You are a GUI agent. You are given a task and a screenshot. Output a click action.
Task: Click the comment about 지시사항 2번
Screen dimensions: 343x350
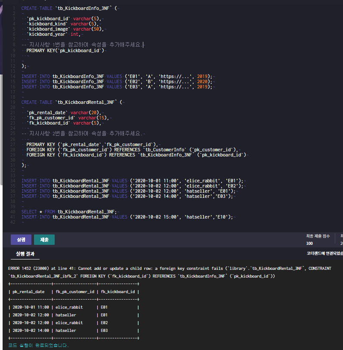click(82, 134)
